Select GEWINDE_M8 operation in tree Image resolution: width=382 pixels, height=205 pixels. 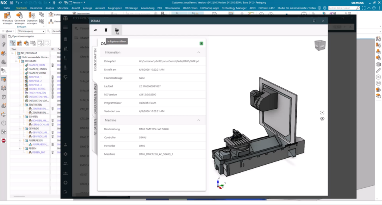click(x=40, y=137)
